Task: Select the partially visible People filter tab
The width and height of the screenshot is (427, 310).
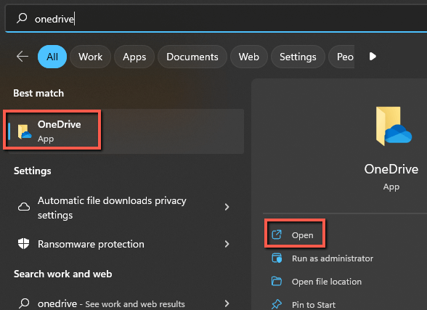Action: [342, 57]
